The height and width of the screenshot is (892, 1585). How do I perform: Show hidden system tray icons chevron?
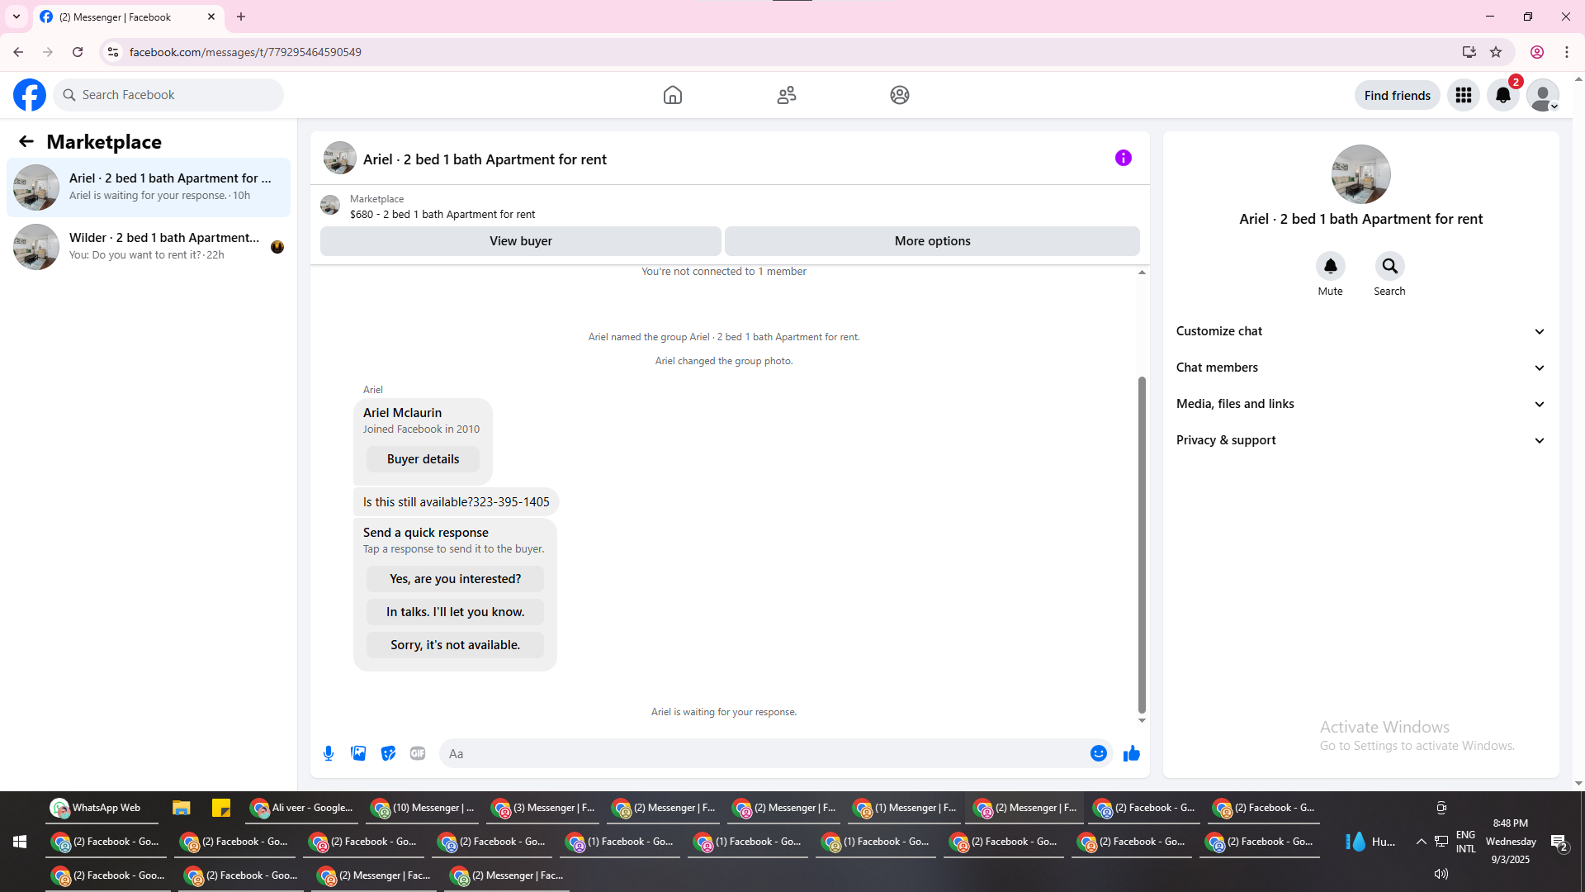coord(1421,842)
